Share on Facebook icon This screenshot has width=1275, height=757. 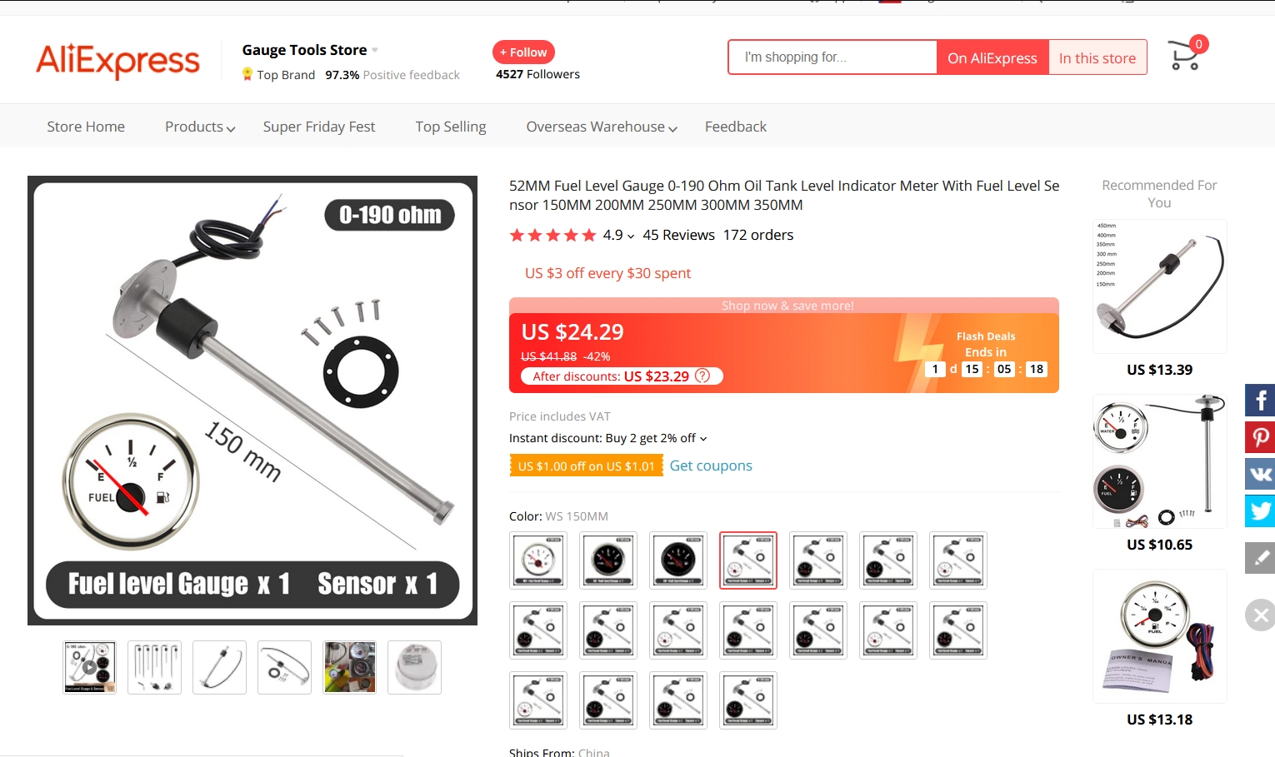(x=1260, y=401)
